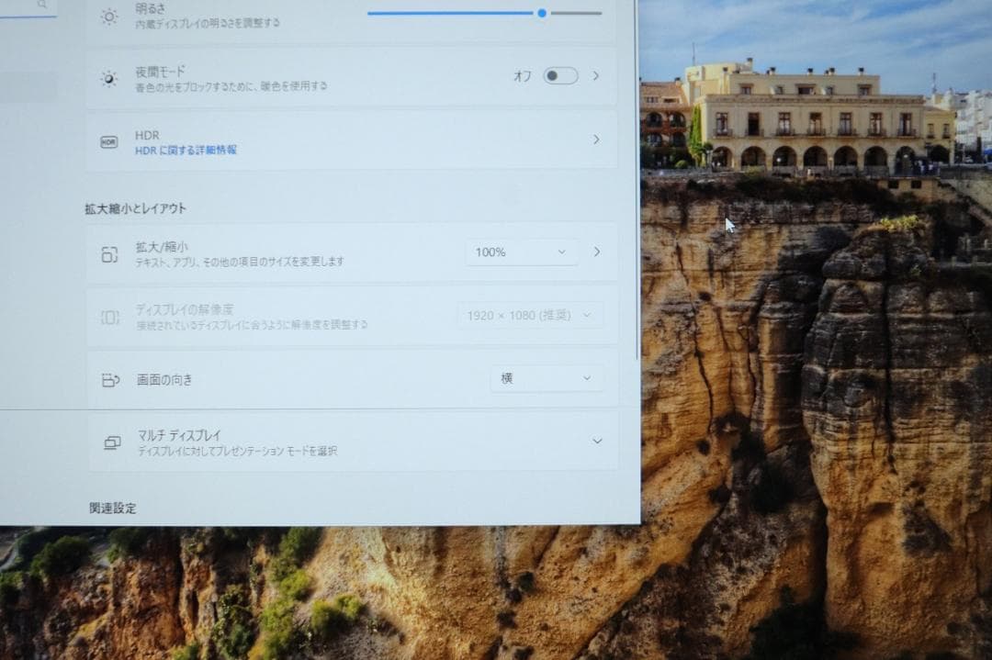
Task: Open the 拡大/縮小 advanced settings arrow
Action: (x=597, y=251)
